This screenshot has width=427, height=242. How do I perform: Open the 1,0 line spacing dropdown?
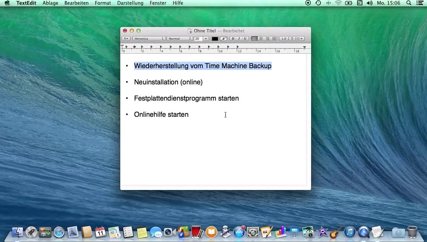click(285, 39)
